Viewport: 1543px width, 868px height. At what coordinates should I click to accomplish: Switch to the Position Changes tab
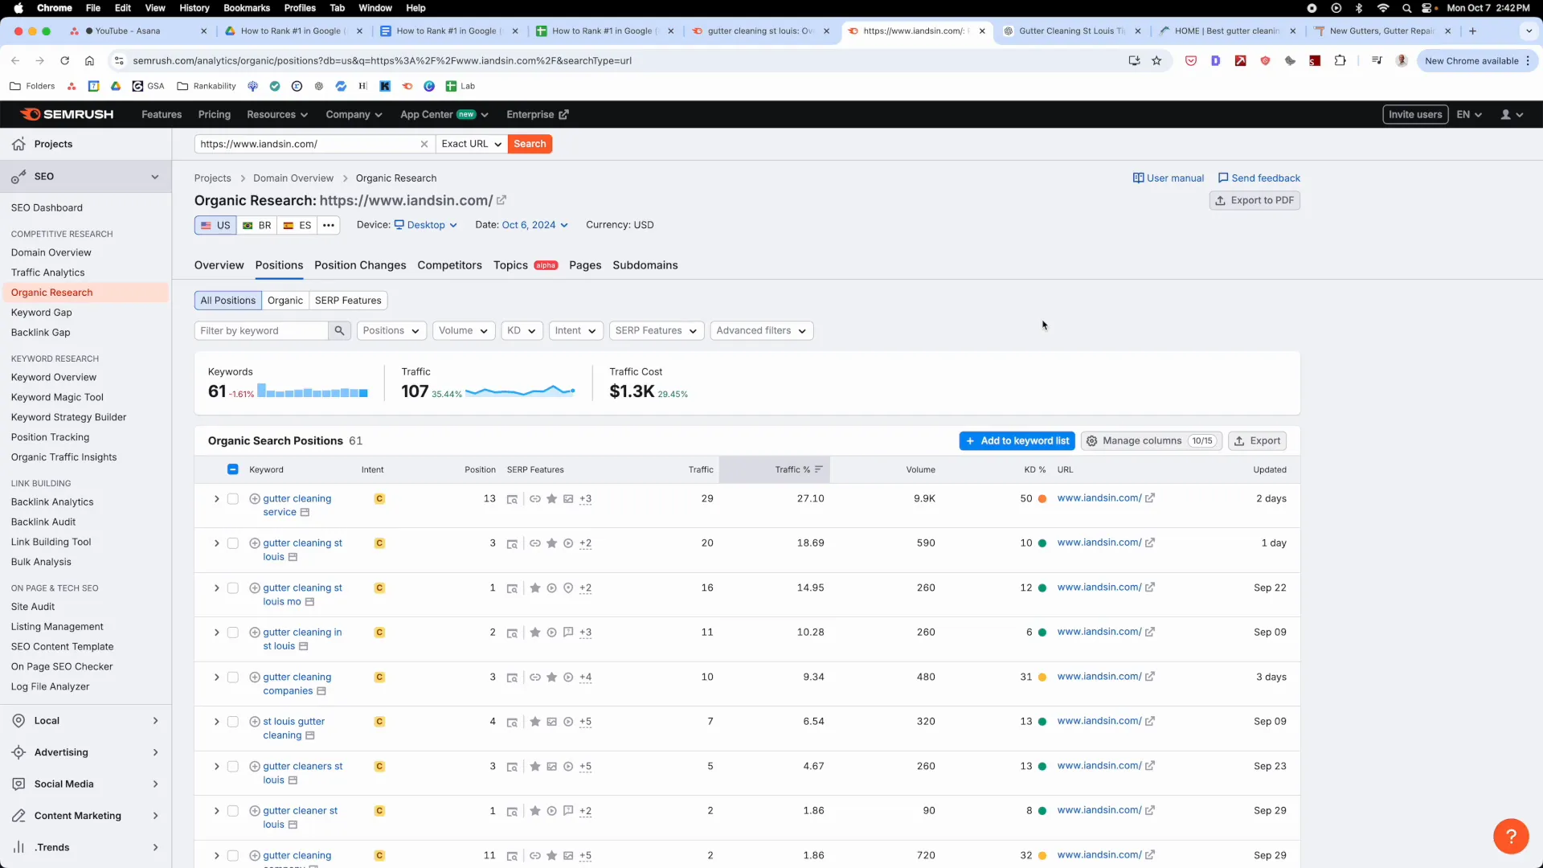coord(360,265)
